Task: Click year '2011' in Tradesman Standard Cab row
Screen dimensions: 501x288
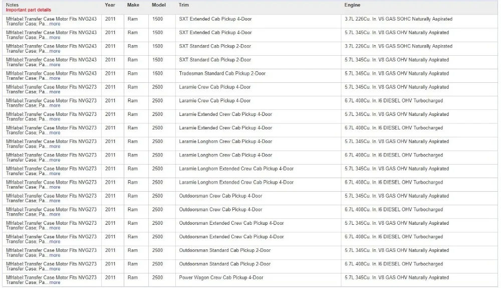Action: click(110, 74)
